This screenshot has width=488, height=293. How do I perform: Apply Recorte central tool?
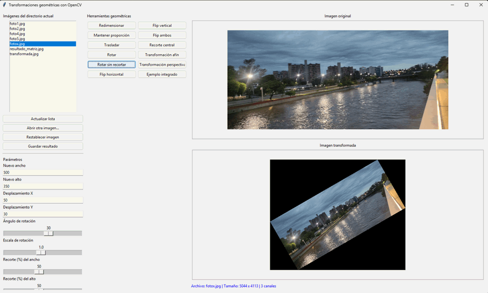(162, 45)
